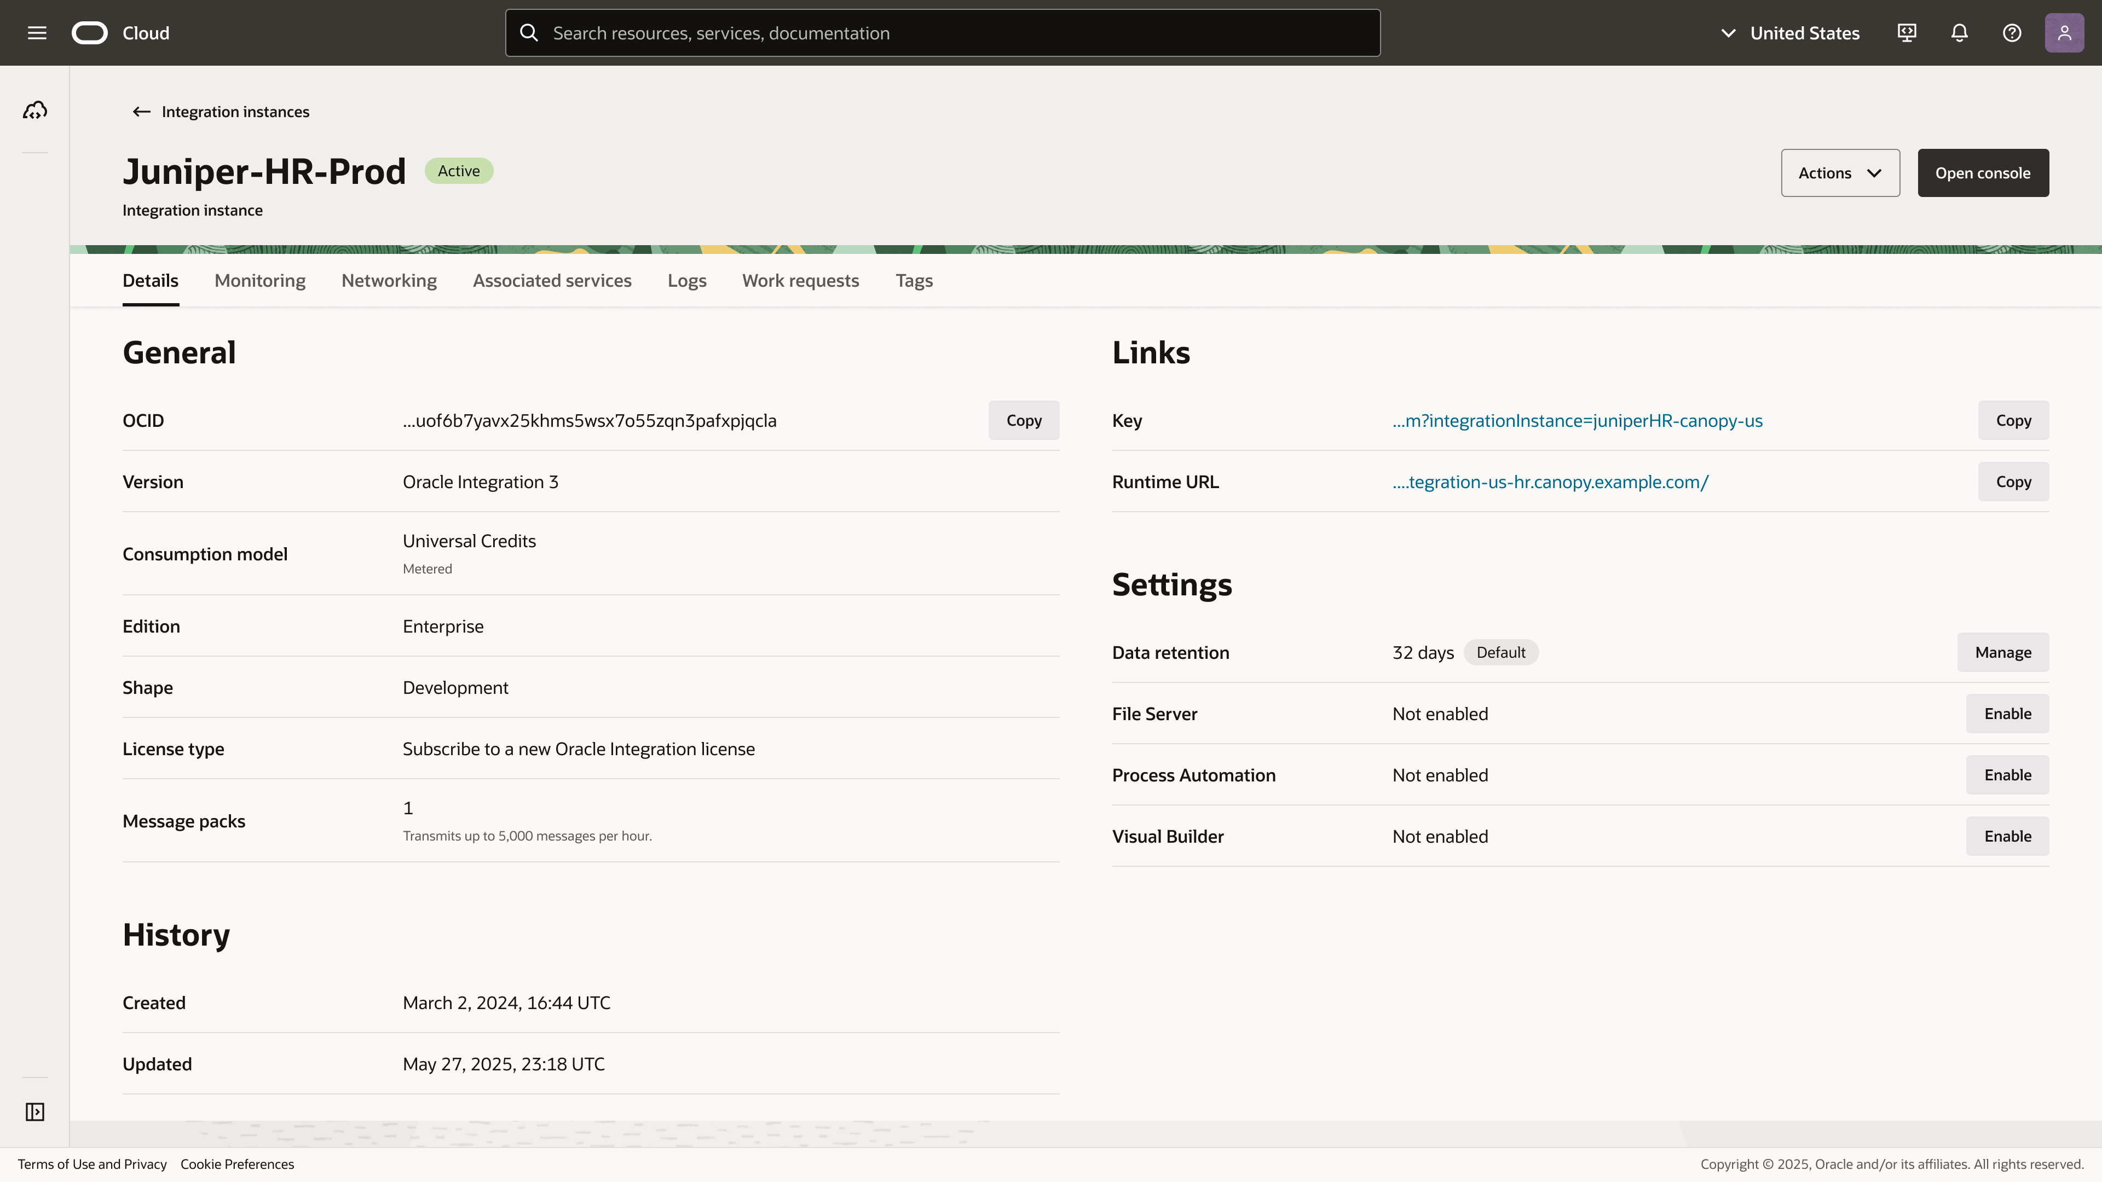Open the notifications bell
Image resolution: width=2102 pixels, height=1182 pixels.
click(x=1959, y=33)
